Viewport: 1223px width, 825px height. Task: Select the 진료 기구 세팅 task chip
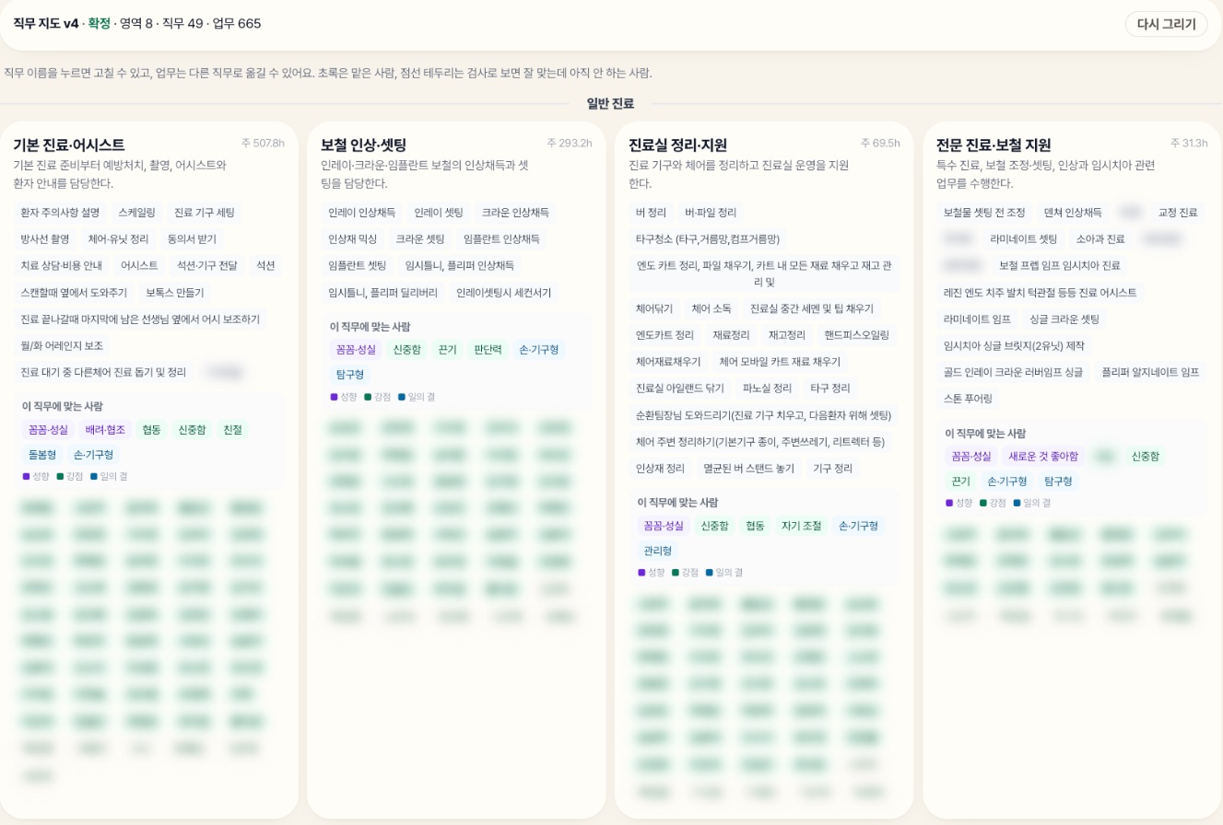[205, 213]
